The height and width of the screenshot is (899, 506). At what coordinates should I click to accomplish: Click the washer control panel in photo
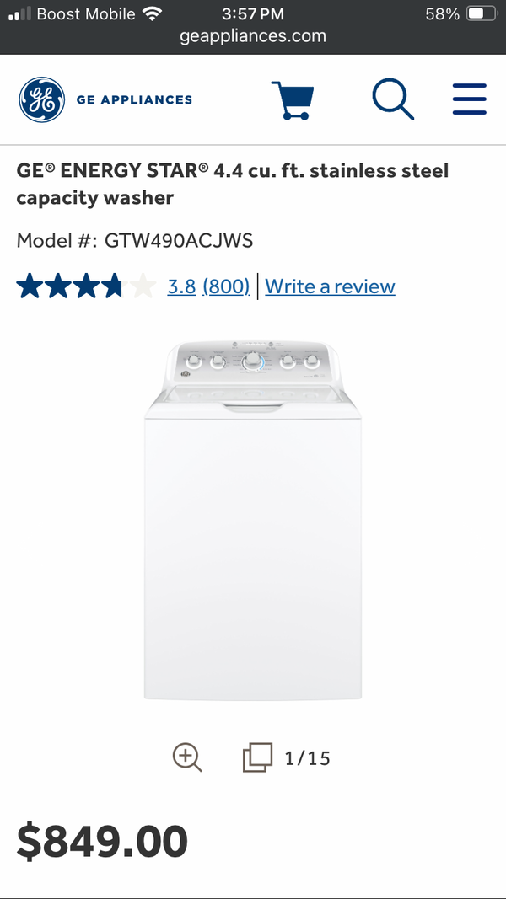[x=253, y=361]
